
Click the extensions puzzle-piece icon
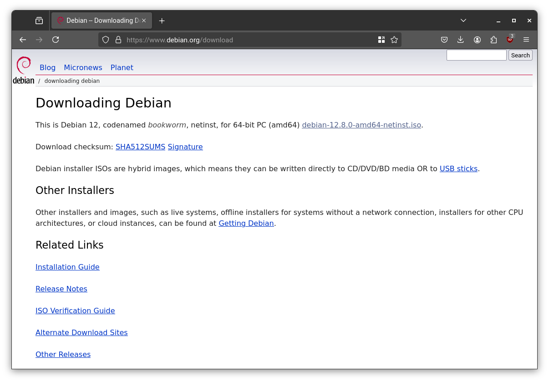pyautogui.click(x=493, y=40)
